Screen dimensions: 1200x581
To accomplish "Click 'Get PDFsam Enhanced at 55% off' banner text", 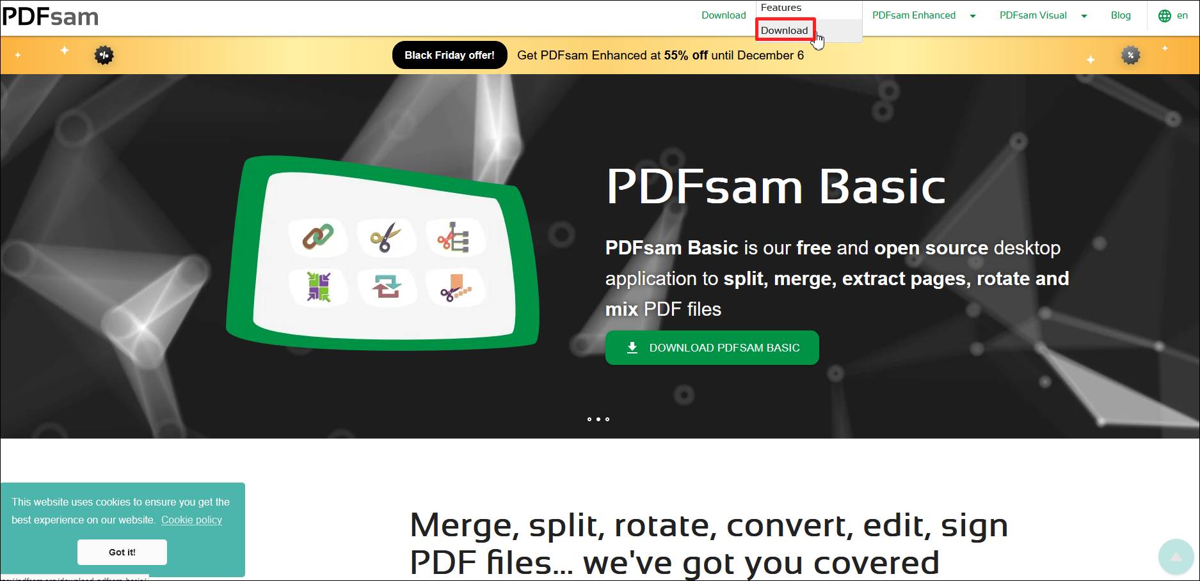I will click(x=660, y=55).
